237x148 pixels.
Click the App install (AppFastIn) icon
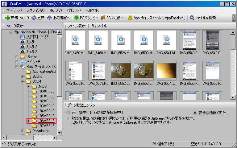click(130, 18)
